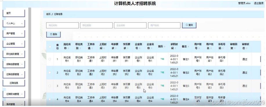Image resolution: width=266 pixels, height=107 pixels.
Task: Sort by the 年龄要求 column sort arrows
Action: point(116,48)
